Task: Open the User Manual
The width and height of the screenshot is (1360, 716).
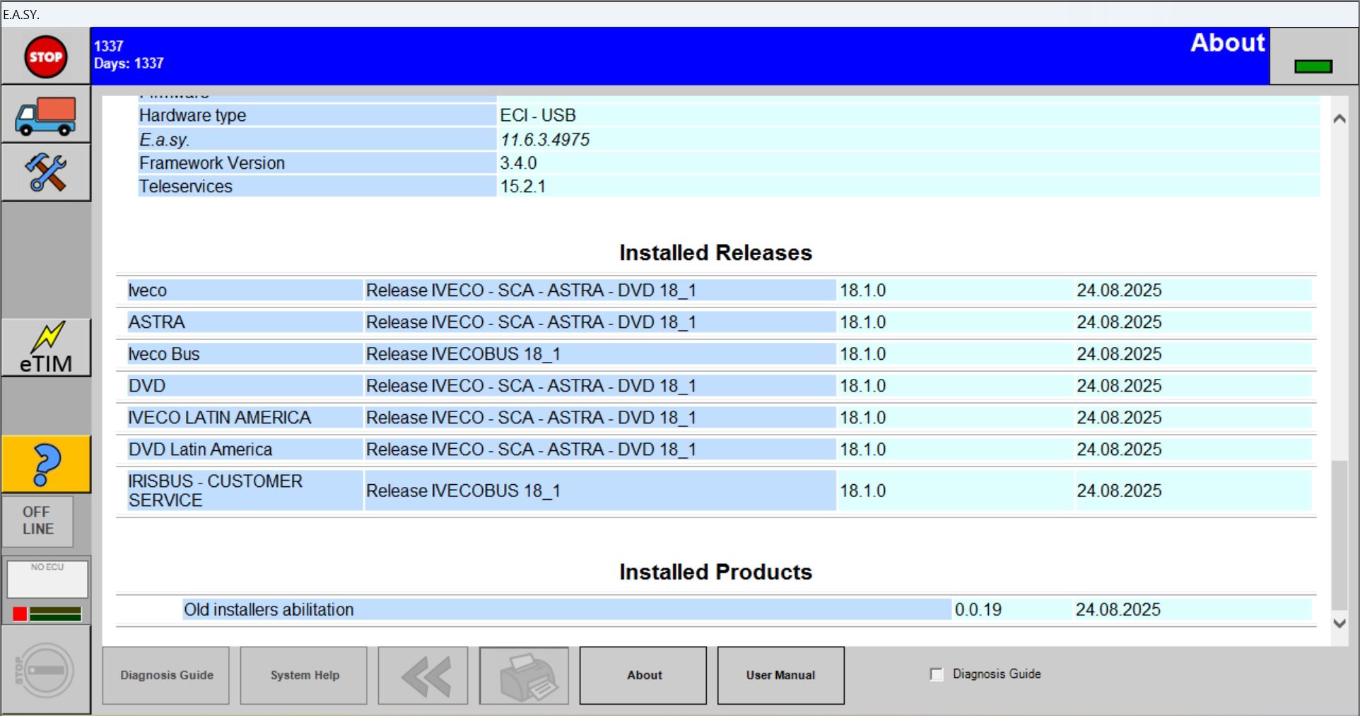Action: click(780, 675)
